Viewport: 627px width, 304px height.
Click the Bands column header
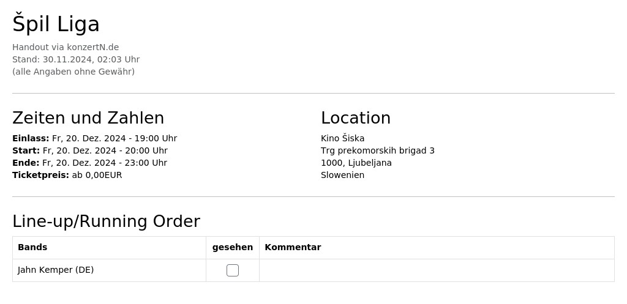click(x=32, y=247)
